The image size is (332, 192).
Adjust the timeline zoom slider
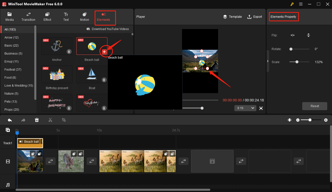(310, 120)
